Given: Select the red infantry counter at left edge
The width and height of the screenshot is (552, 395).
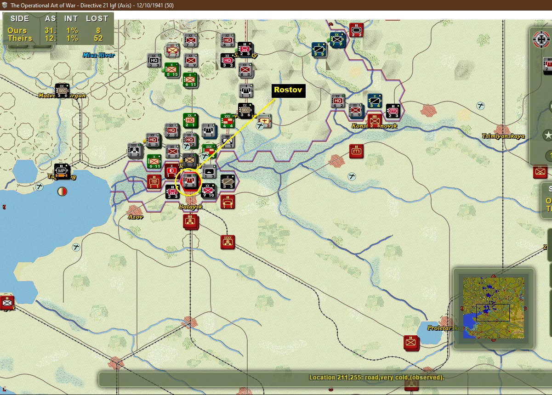Looking at the screenshot, I should 7,302.
